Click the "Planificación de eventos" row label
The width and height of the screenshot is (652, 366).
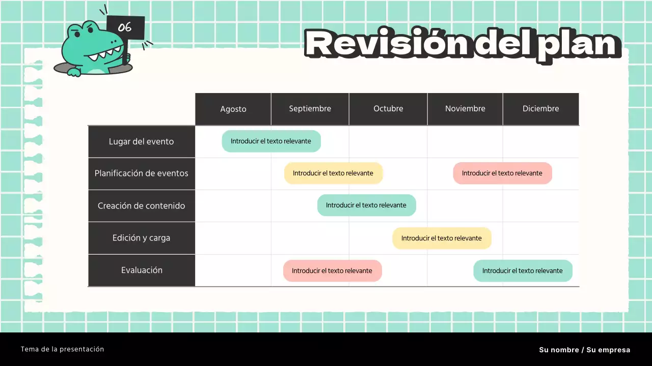(141, 173)
